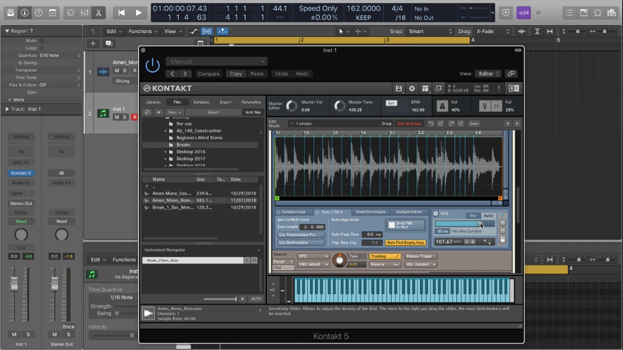Click Edit all Groups button
Image resolution: width=623 pixels, height=350 pixels.
[409, 124]
